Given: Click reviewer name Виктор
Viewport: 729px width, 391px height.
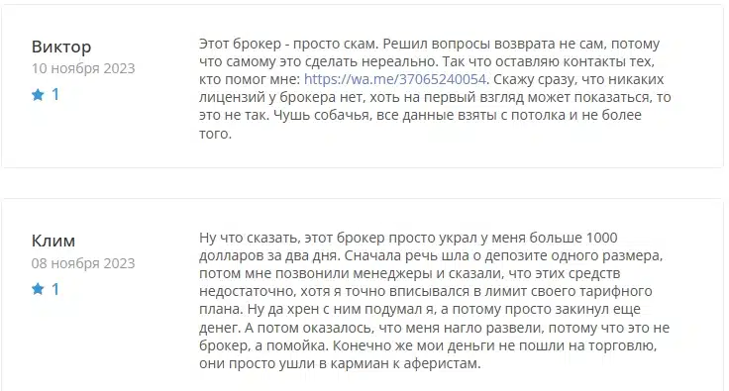Looking at the screenshot, I should pos(61,47).
